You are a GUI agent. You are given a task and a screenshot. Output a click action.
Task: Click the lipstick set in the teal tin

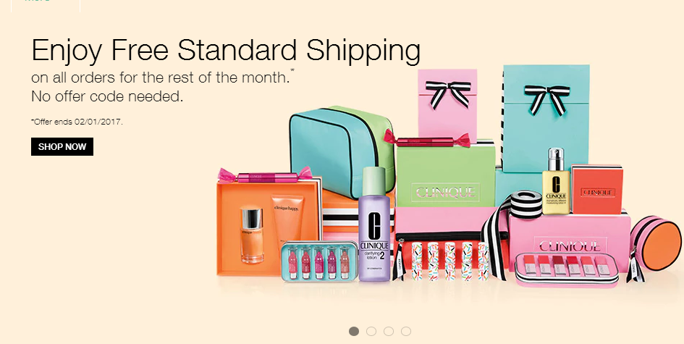(x=319, y=261)
